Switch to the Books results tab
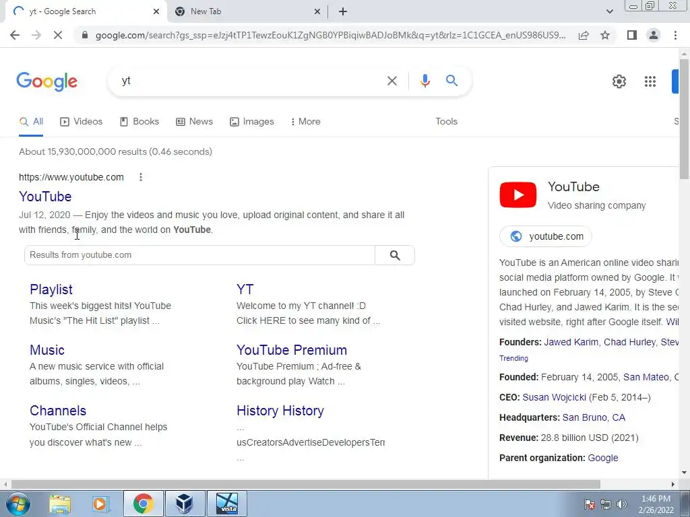The width and height of the screenshot is (690, 517). tap(139, 122)
